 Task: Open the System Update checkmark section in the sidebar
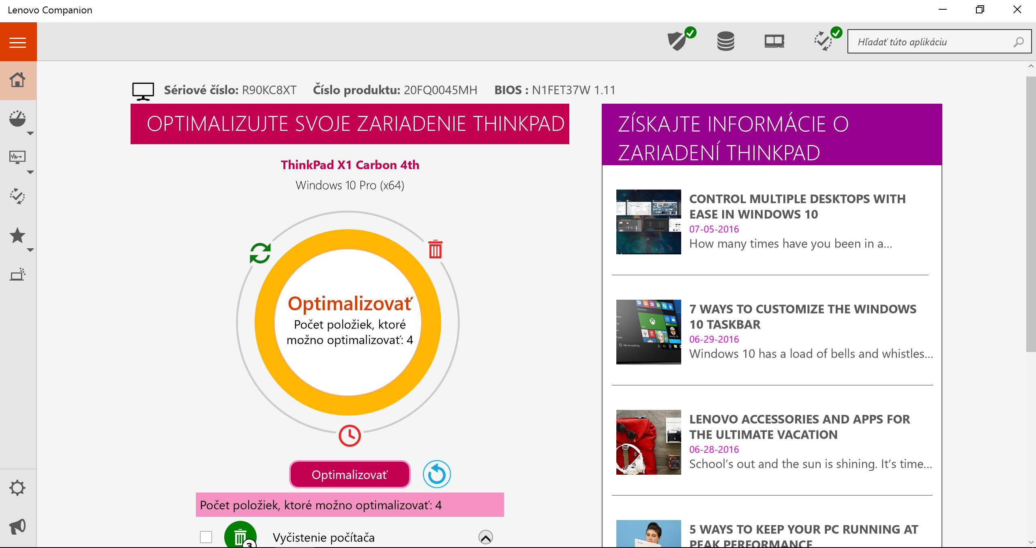(x=17, y=196)
